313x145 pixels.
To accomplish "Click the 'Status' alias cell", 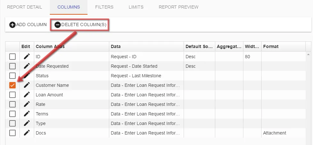I will (72, 76).
